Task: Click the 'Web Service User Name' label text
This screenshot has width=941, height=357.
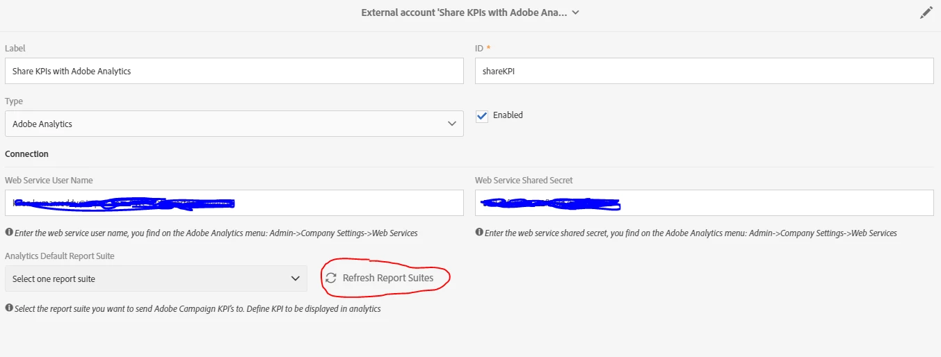Action: point(49,180)
